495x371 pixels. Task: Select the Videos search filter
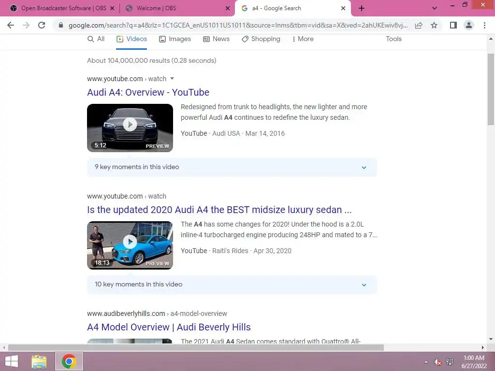coord(131,39)
